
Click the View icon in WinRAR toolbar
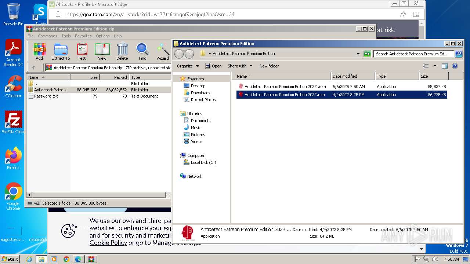coord(102,51)
